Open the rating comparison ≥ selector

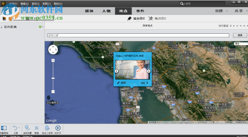pos(230,26)
